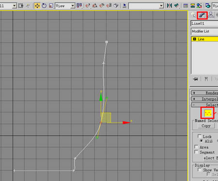The width and height of the screenshot is (218, 181).
Task: Click the Select By button
Action: pos(211,158)
